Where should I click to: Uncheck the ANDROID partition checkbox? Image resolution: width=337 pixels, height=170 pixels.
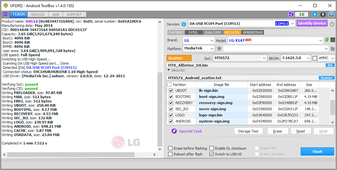click(x=171, y=121)
